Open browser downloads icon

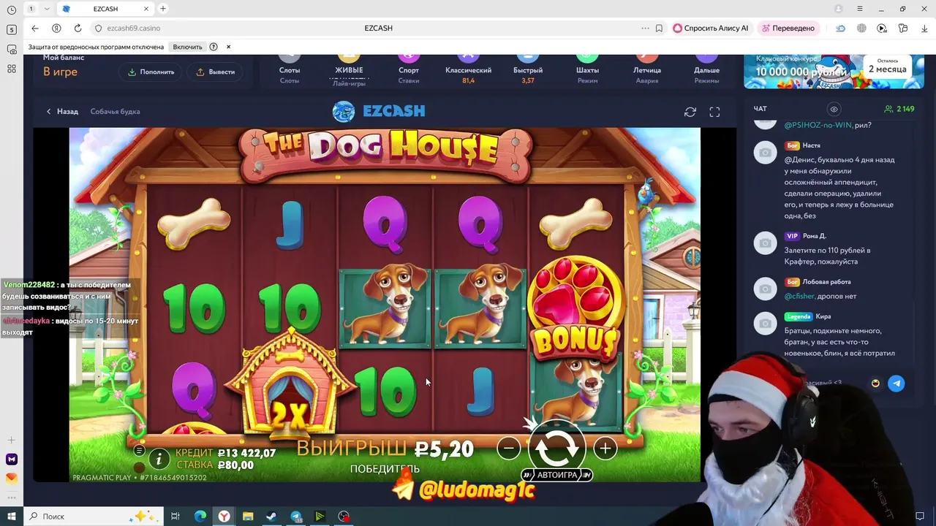[924, 28]
